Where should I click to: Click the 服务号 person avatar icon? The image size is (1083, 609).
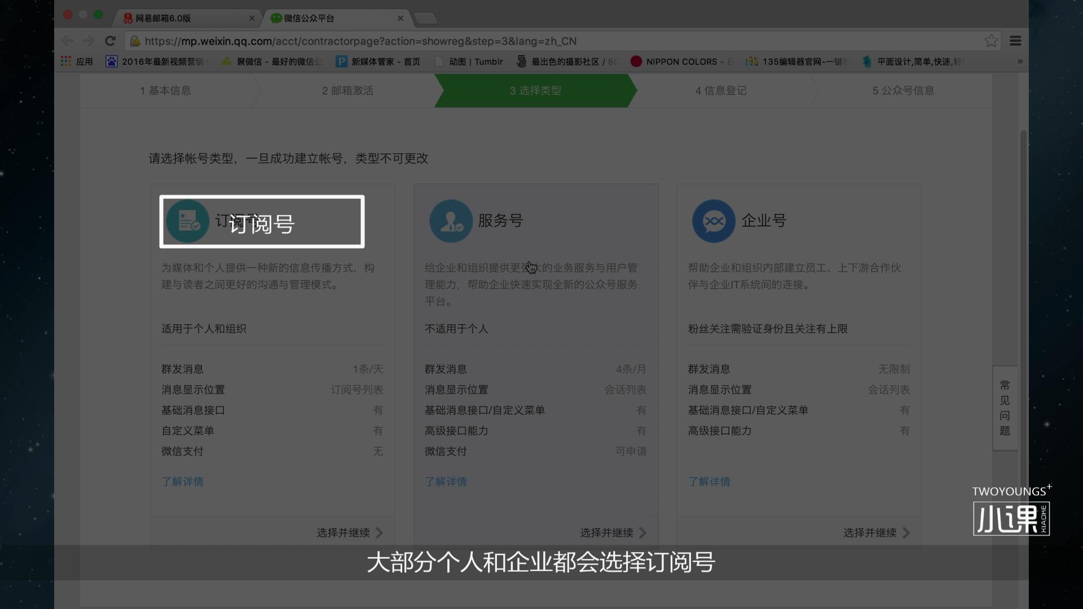[x=451, y=221]
